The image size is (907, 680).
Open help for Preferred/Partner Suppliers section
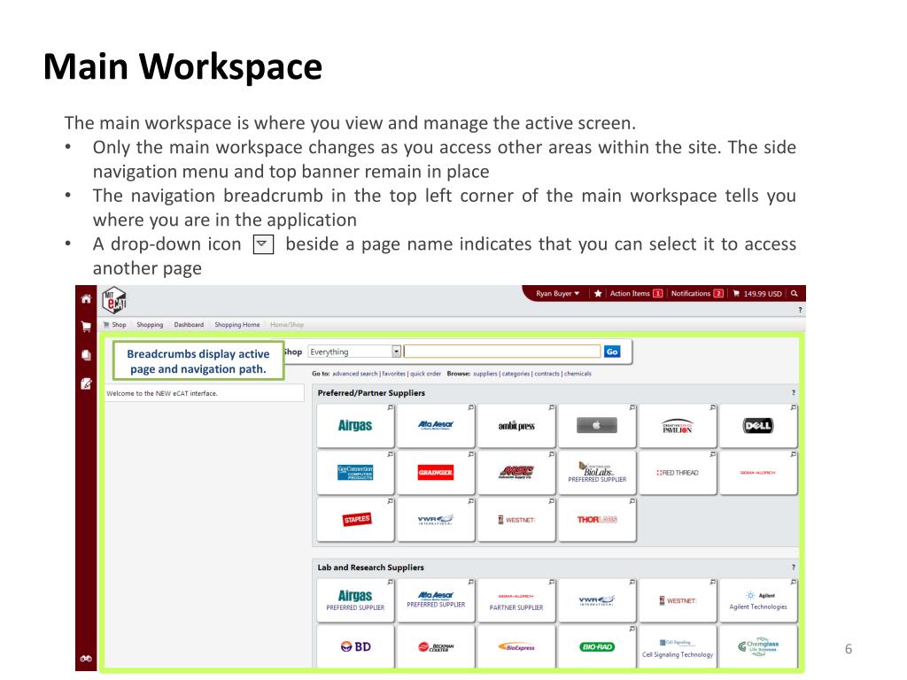pyautogui.click(x=793, y=392)
